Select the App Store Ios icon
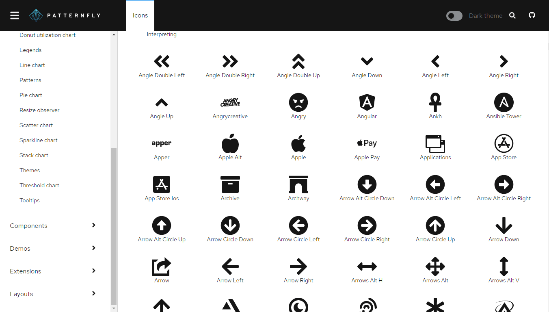549x312 pixels. point(162,184)
